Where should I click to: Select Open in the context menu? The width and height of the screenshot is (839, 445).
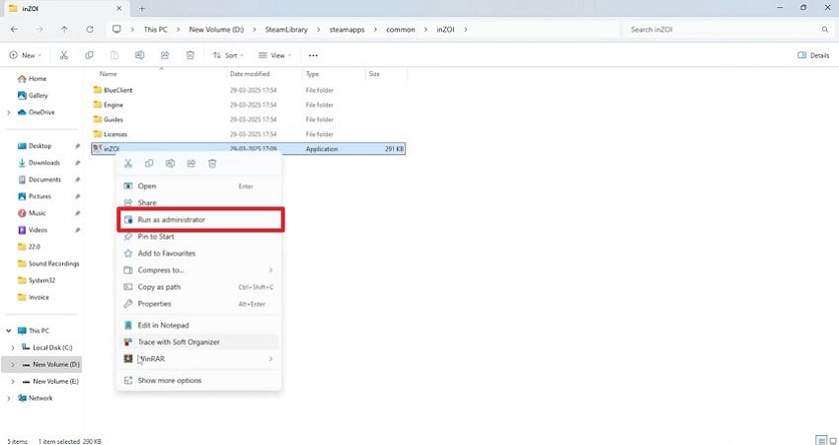[199, 186]
